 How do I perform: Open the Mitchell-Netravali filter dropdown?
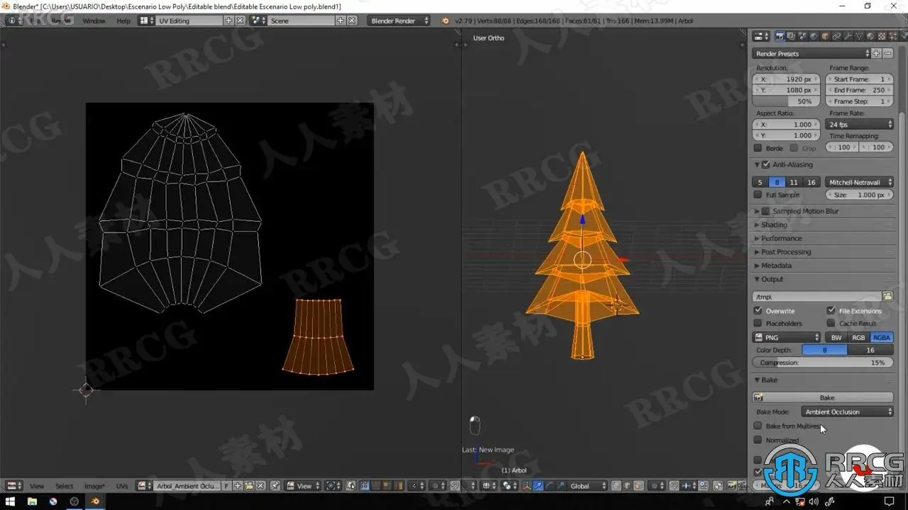pos(859,182)
